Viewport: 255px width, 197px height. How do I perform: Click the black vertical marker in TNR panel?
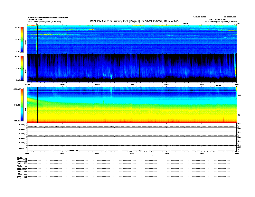[x=38, y=105]
